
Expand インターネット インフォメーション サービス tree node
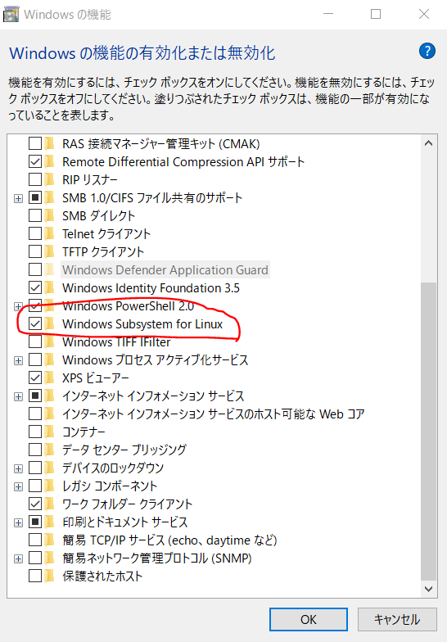coord(18,396)
